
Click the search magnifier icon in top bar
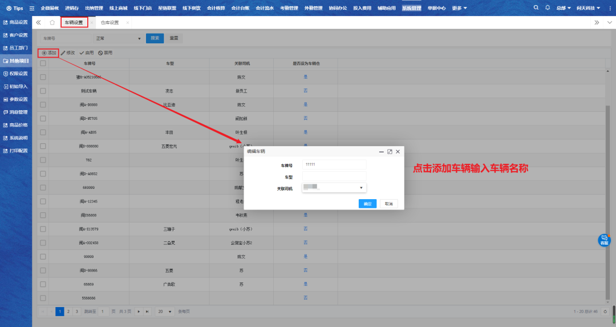pyautogui.click(x=536, y=8)
